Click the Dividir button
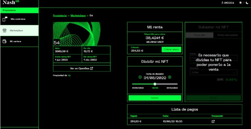The height and width of the screenshot is (129, 251). pos(155,98)
